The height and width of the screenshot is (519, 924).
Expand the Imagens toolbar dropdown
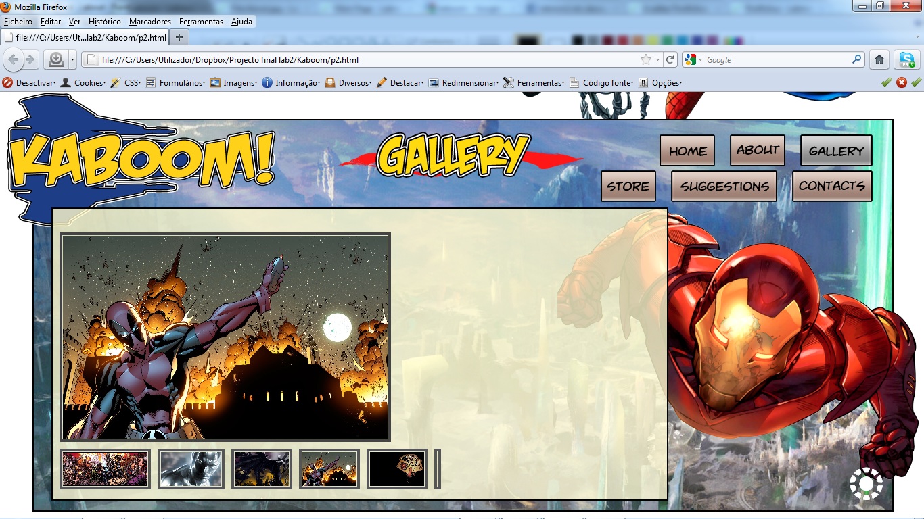point(234,83)
